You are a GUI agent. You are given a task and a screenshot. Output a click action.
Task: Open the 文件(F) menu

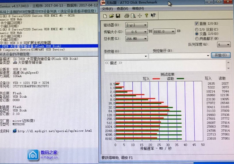[107, 9]
